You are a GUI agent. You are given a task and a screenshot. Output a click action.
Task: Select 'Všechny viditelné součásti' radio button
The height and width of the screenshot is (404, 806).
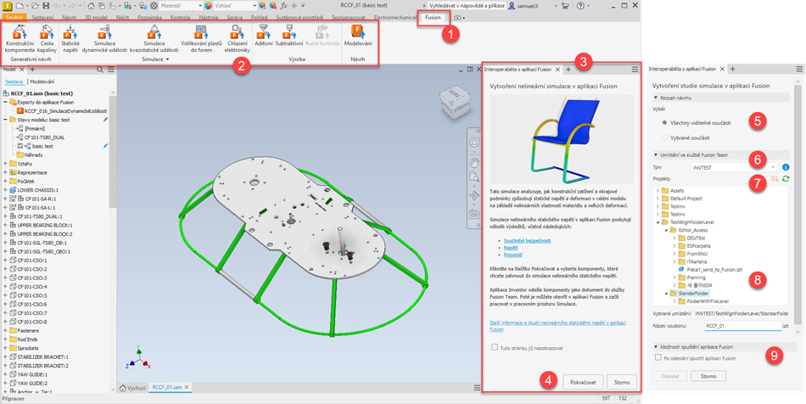tap(664, 123)
